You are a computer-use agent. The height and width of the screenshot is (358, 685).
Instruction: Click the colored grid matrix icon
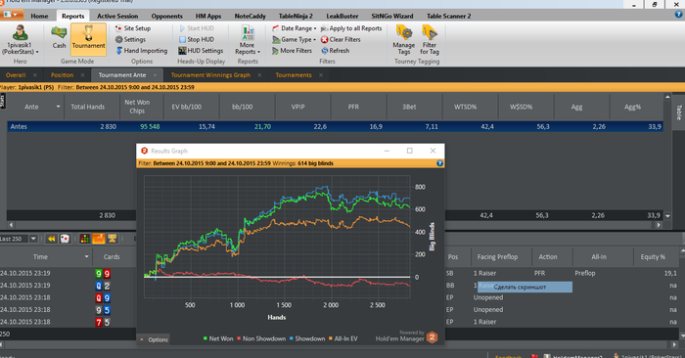(85, 239)
